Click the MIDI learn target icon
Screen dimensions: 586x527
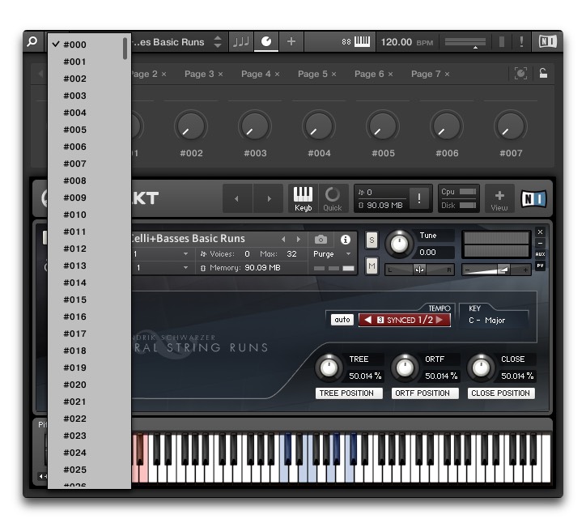tap(520, 73)
